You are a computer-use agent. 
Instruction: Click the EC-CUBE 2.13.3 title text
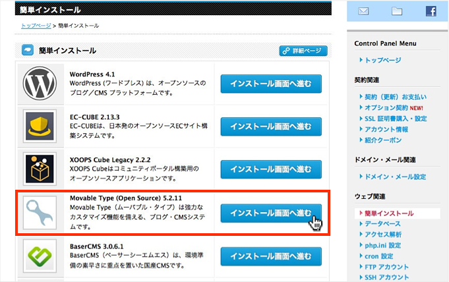[94, 117]
